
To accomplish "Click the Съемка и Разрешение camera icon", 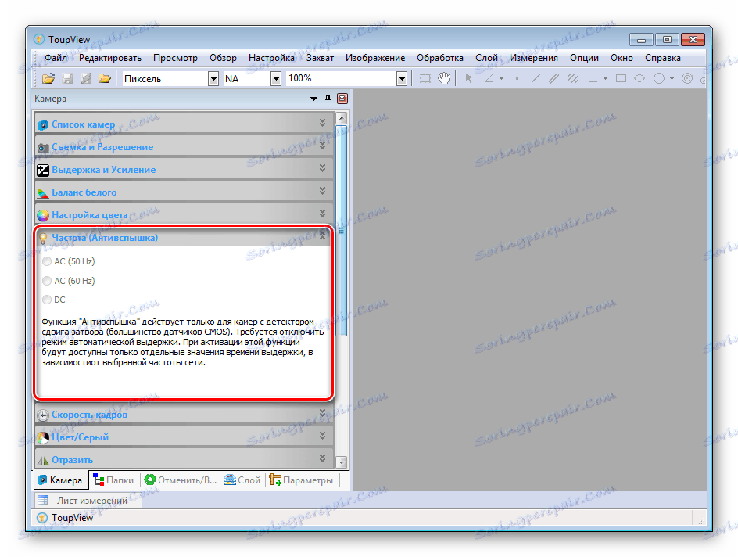I will 43,147.
